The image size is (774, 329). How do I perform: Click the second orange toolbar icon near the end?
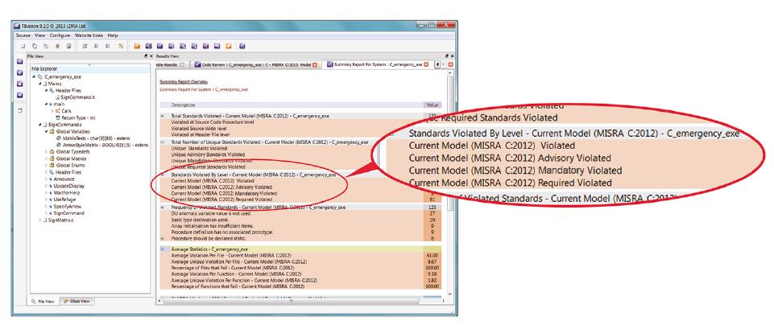pyautogui.click(x=229, y=47)
